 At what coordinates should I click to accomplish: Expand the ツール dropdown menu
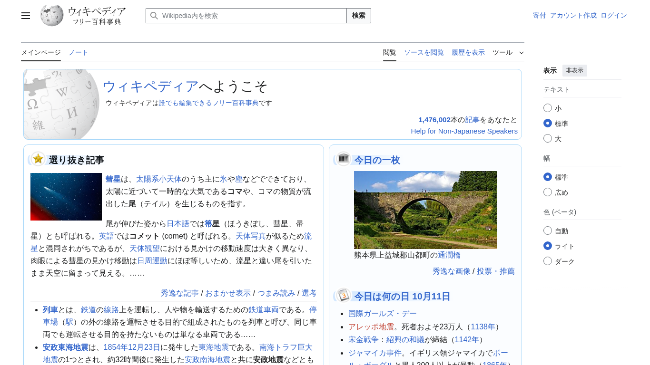(508, 53)
